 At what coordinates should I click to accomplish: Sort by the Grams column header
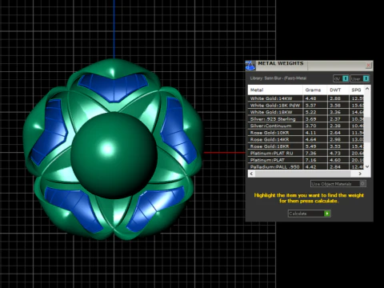click(315, 90)
